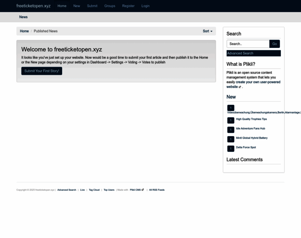Click the Home breadcrumb link
Screen dimensions: 301x238
[x=24, y=31]
